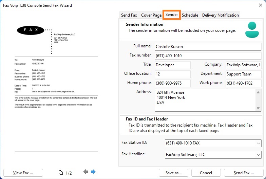The image size is (266, 179).
Task: Click the fax cover page preview
Action: 56,89
